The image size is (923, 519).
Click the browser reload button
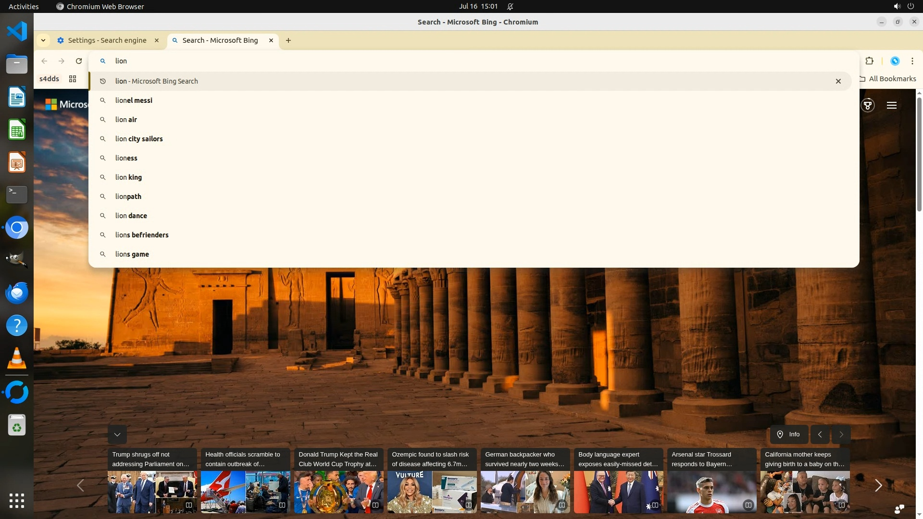tap(79, 61)
